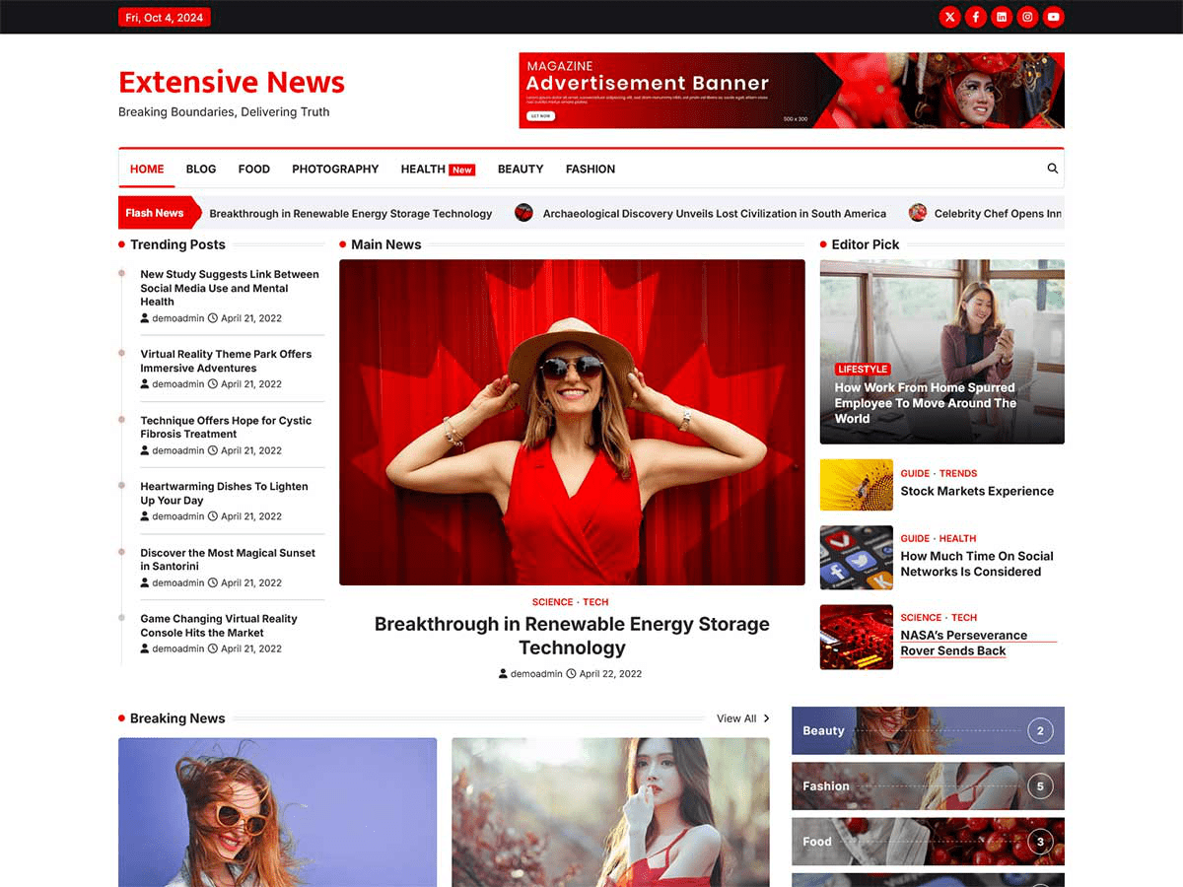
Task: Expand View All in Breaking News section
Action: click(741, 718)
